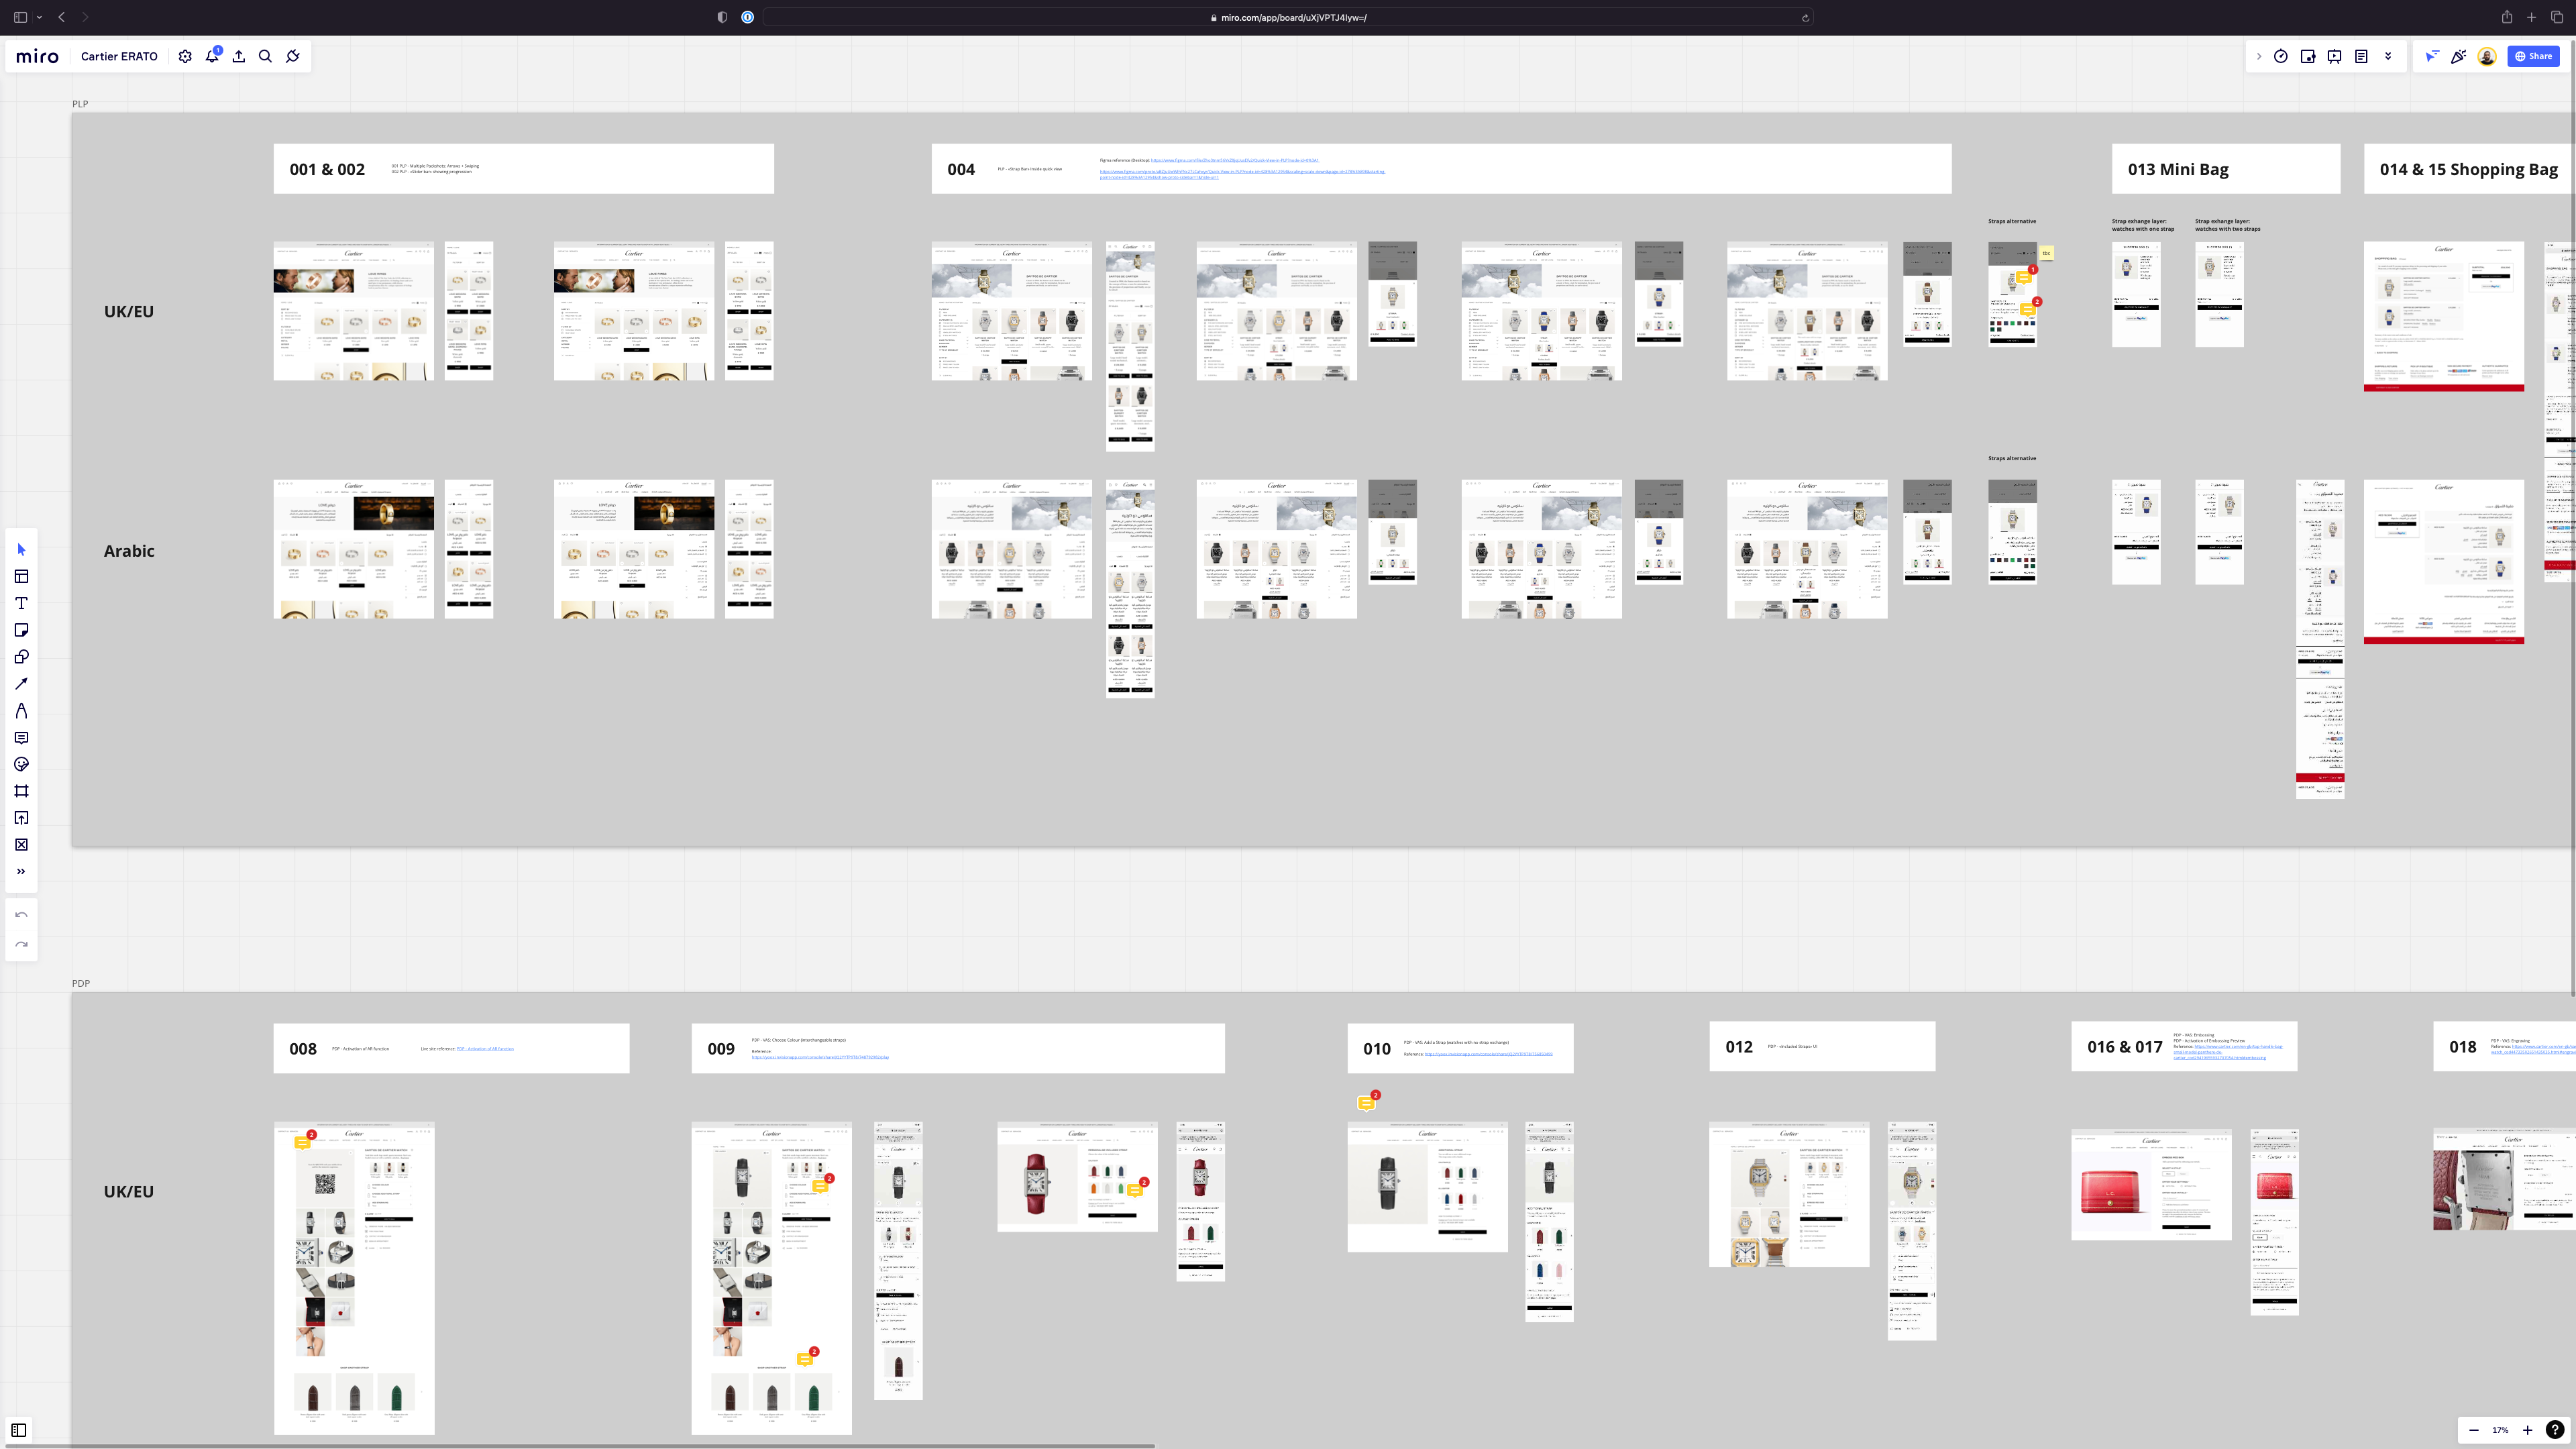
Task: Open the notifications bell
Action: tap(212, 57)
